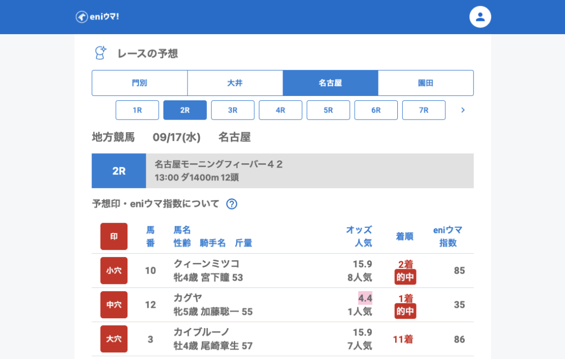Select the 園田 racecourse tab
This screenshot has width=565, height=359.
click(x=425, y=83)
